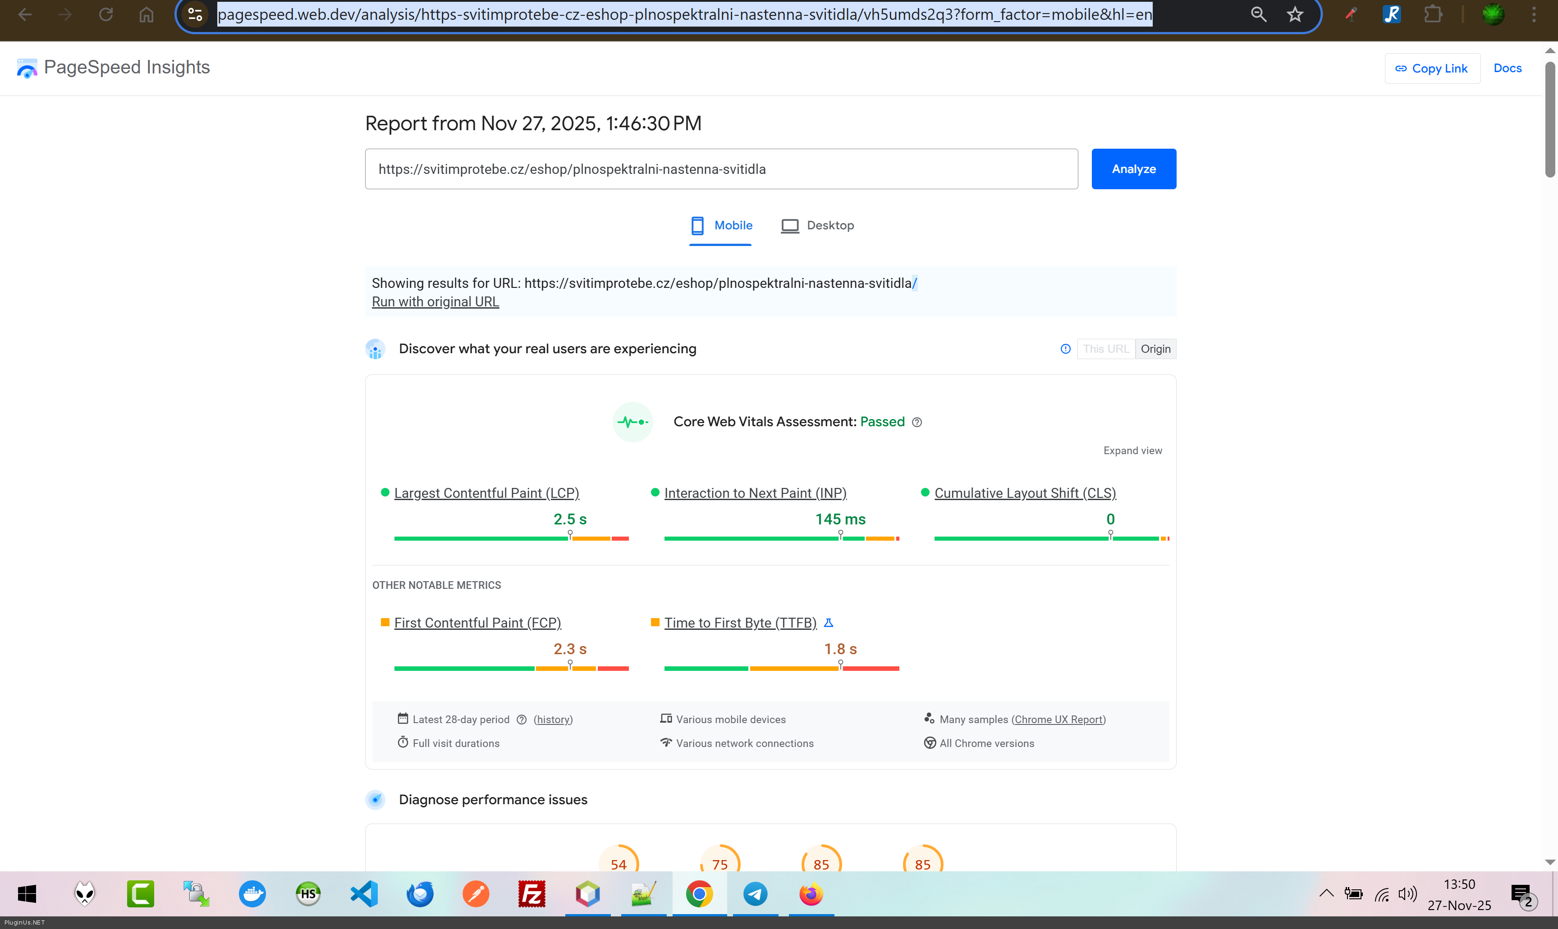Click the TTFB experimental flask icon
The image size is (1558, 929).
coord(829,623)
